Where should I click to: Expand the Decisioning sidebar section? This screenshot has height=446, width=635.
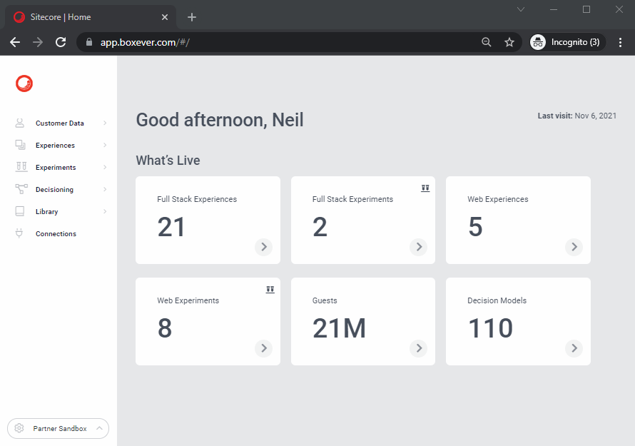pyautogui.click(x=106, y=189)
